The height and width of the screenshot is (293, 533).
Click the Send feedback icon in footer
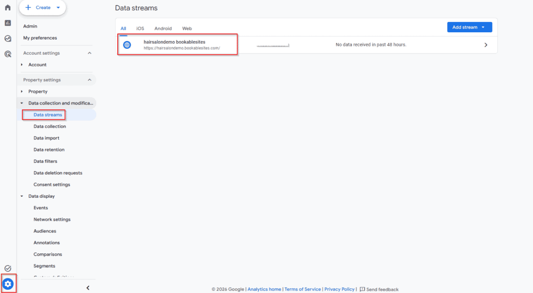362,289
